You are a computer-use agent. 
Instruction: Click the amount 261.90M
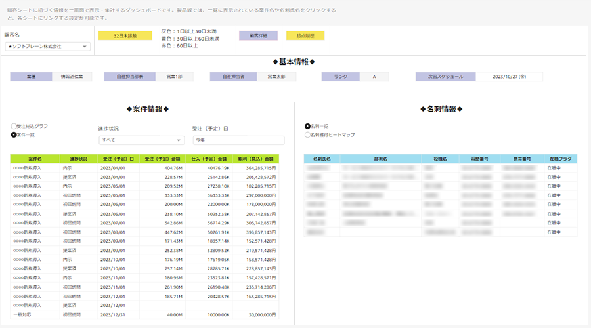(173, 287)
